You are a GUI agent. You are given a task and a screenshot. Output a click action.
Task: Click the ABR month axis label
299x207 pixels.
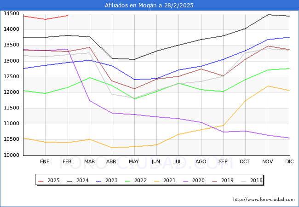[111, 161]
